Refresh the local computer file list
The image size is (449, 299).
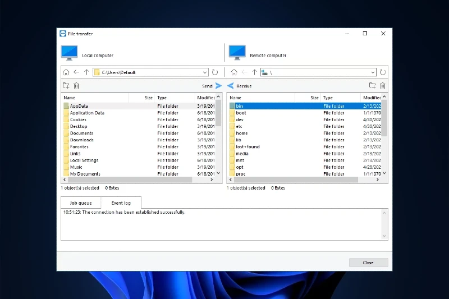click(x=215, y=72)
